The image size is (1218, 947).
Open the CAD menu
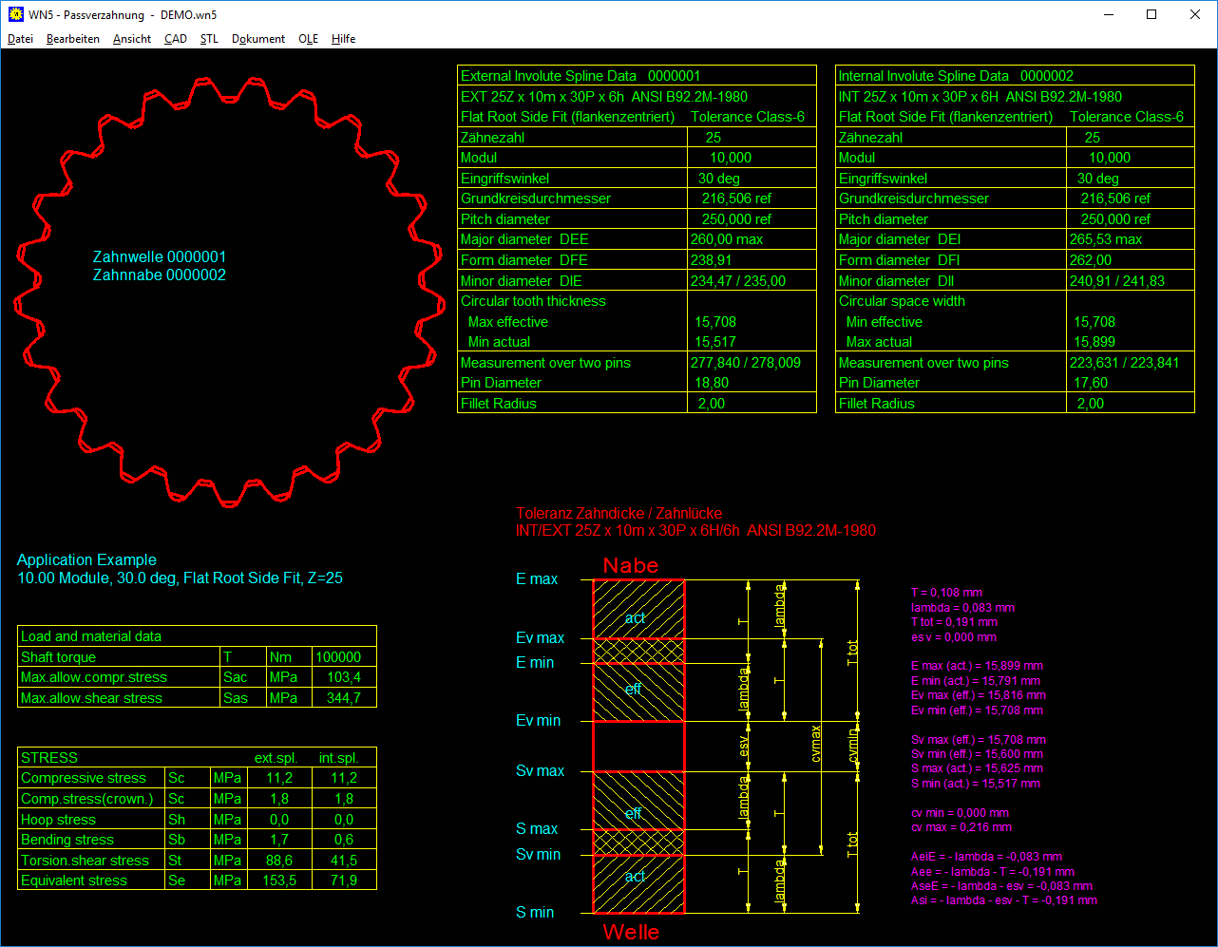[x=176, y=39]
